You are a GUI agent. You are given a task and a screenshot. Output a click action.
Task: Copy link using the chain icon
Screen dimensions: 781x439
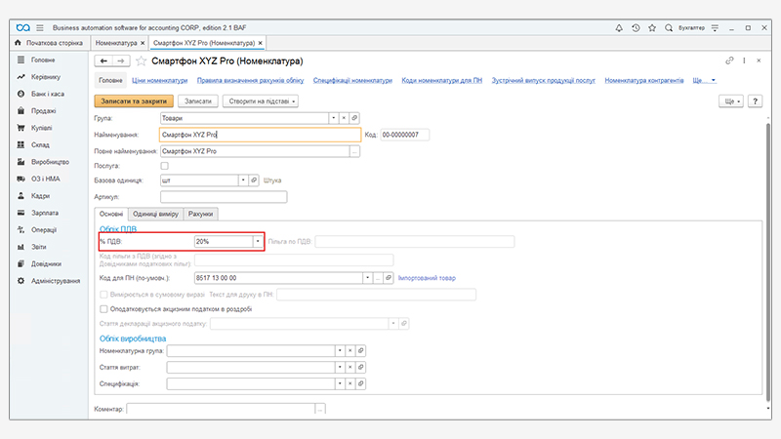tap(728, 60)
